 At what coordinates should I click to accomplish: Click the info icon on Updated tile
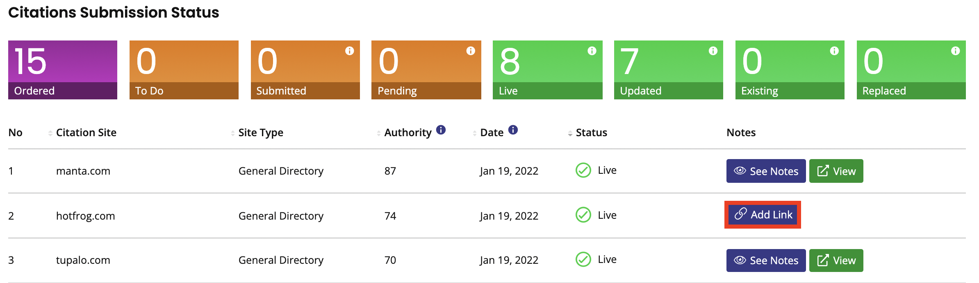click(x=713, y=51)
